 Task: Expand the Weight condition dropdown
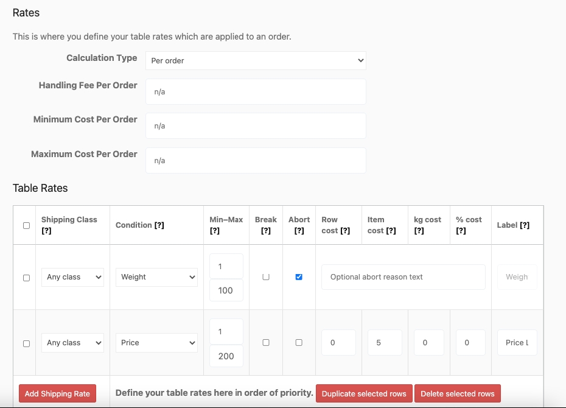(156, 277)
